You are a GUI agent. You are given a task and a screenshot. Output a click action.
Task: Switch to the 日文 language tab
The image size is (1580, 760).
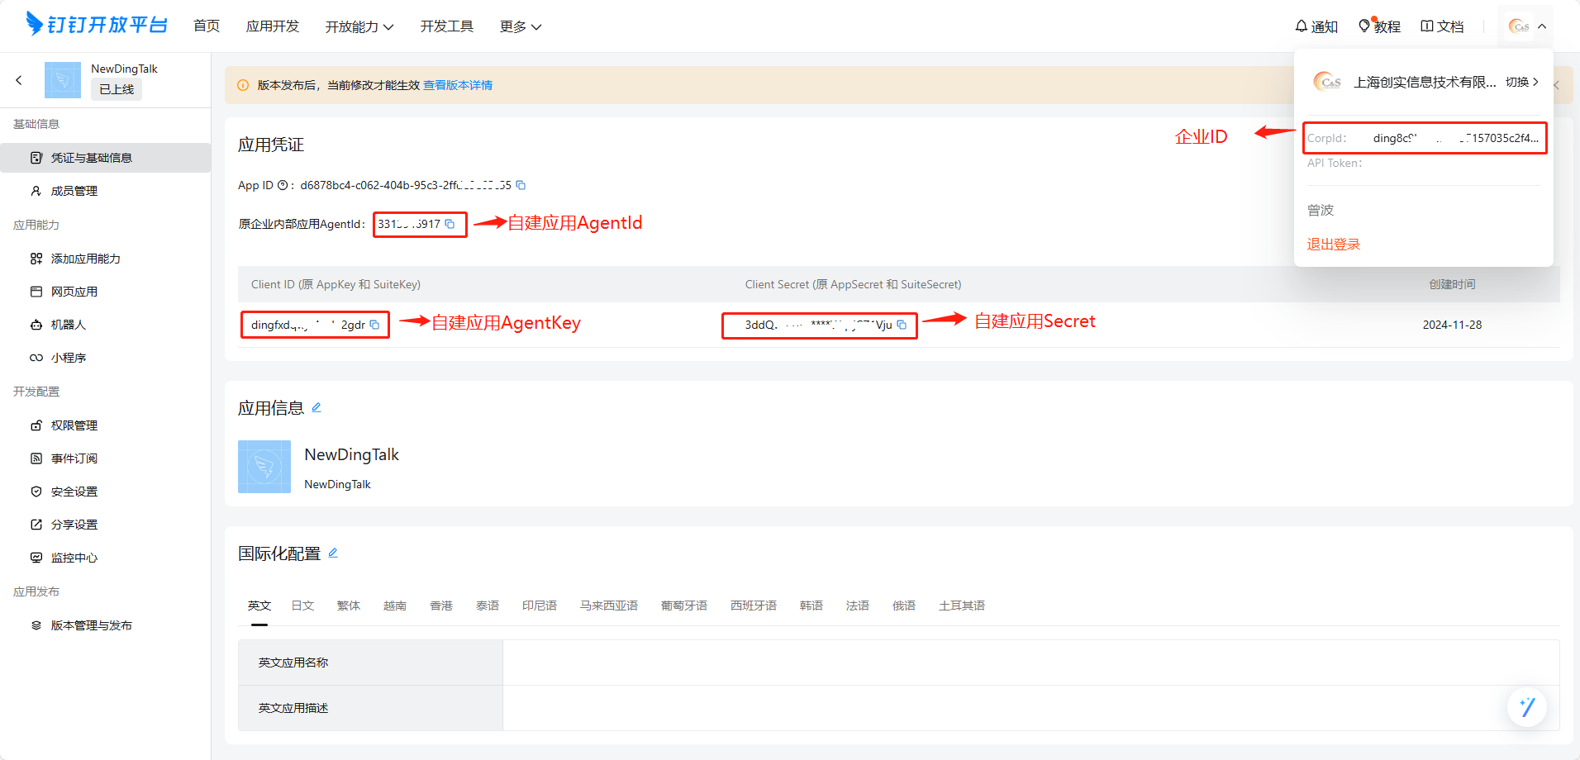click(302, 606)
